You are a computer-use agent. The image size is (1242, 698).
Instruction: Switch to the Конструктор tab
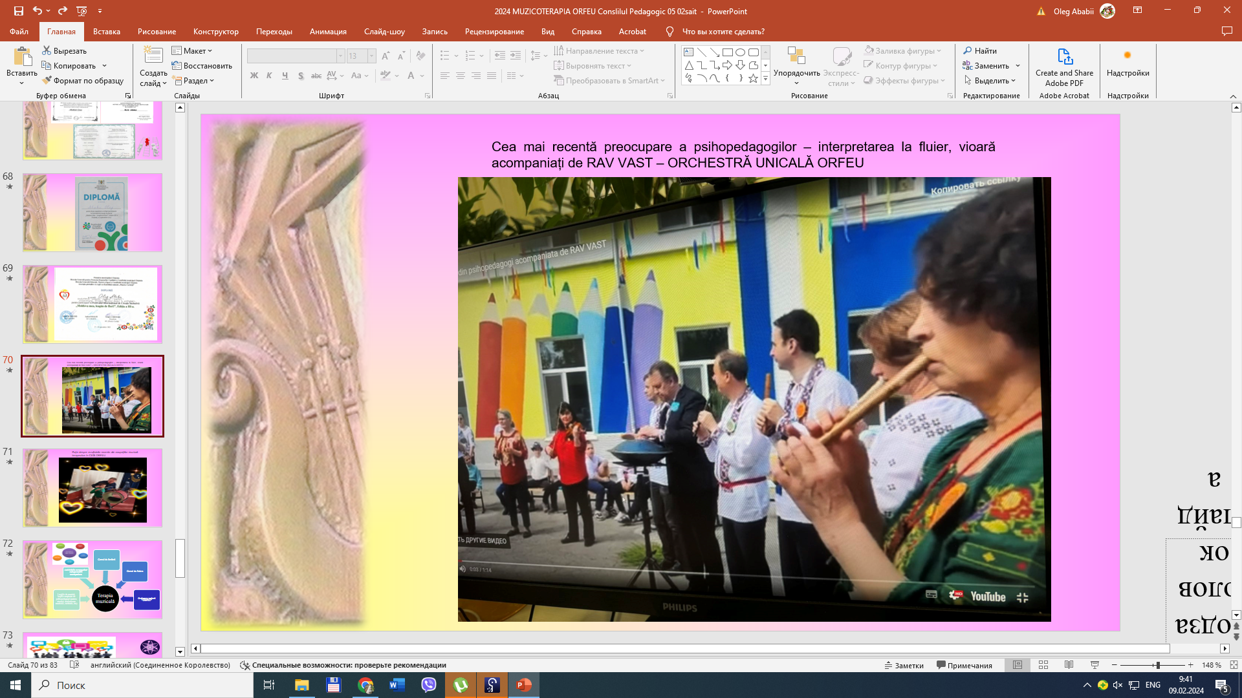(216, 31)
